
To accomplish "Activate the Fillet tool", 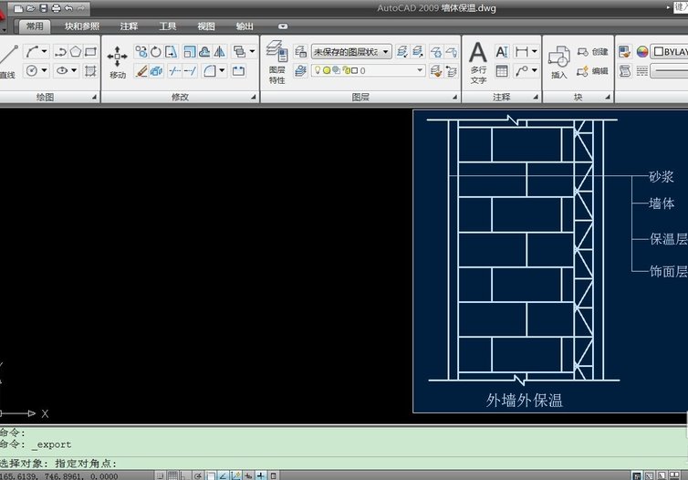I will 210,70.
